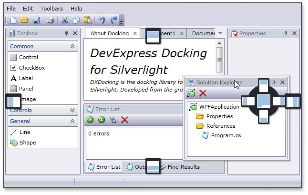Click the Save floppy disk icon
The width and height of the screenshot is (308, 195).
click(36, 20)
